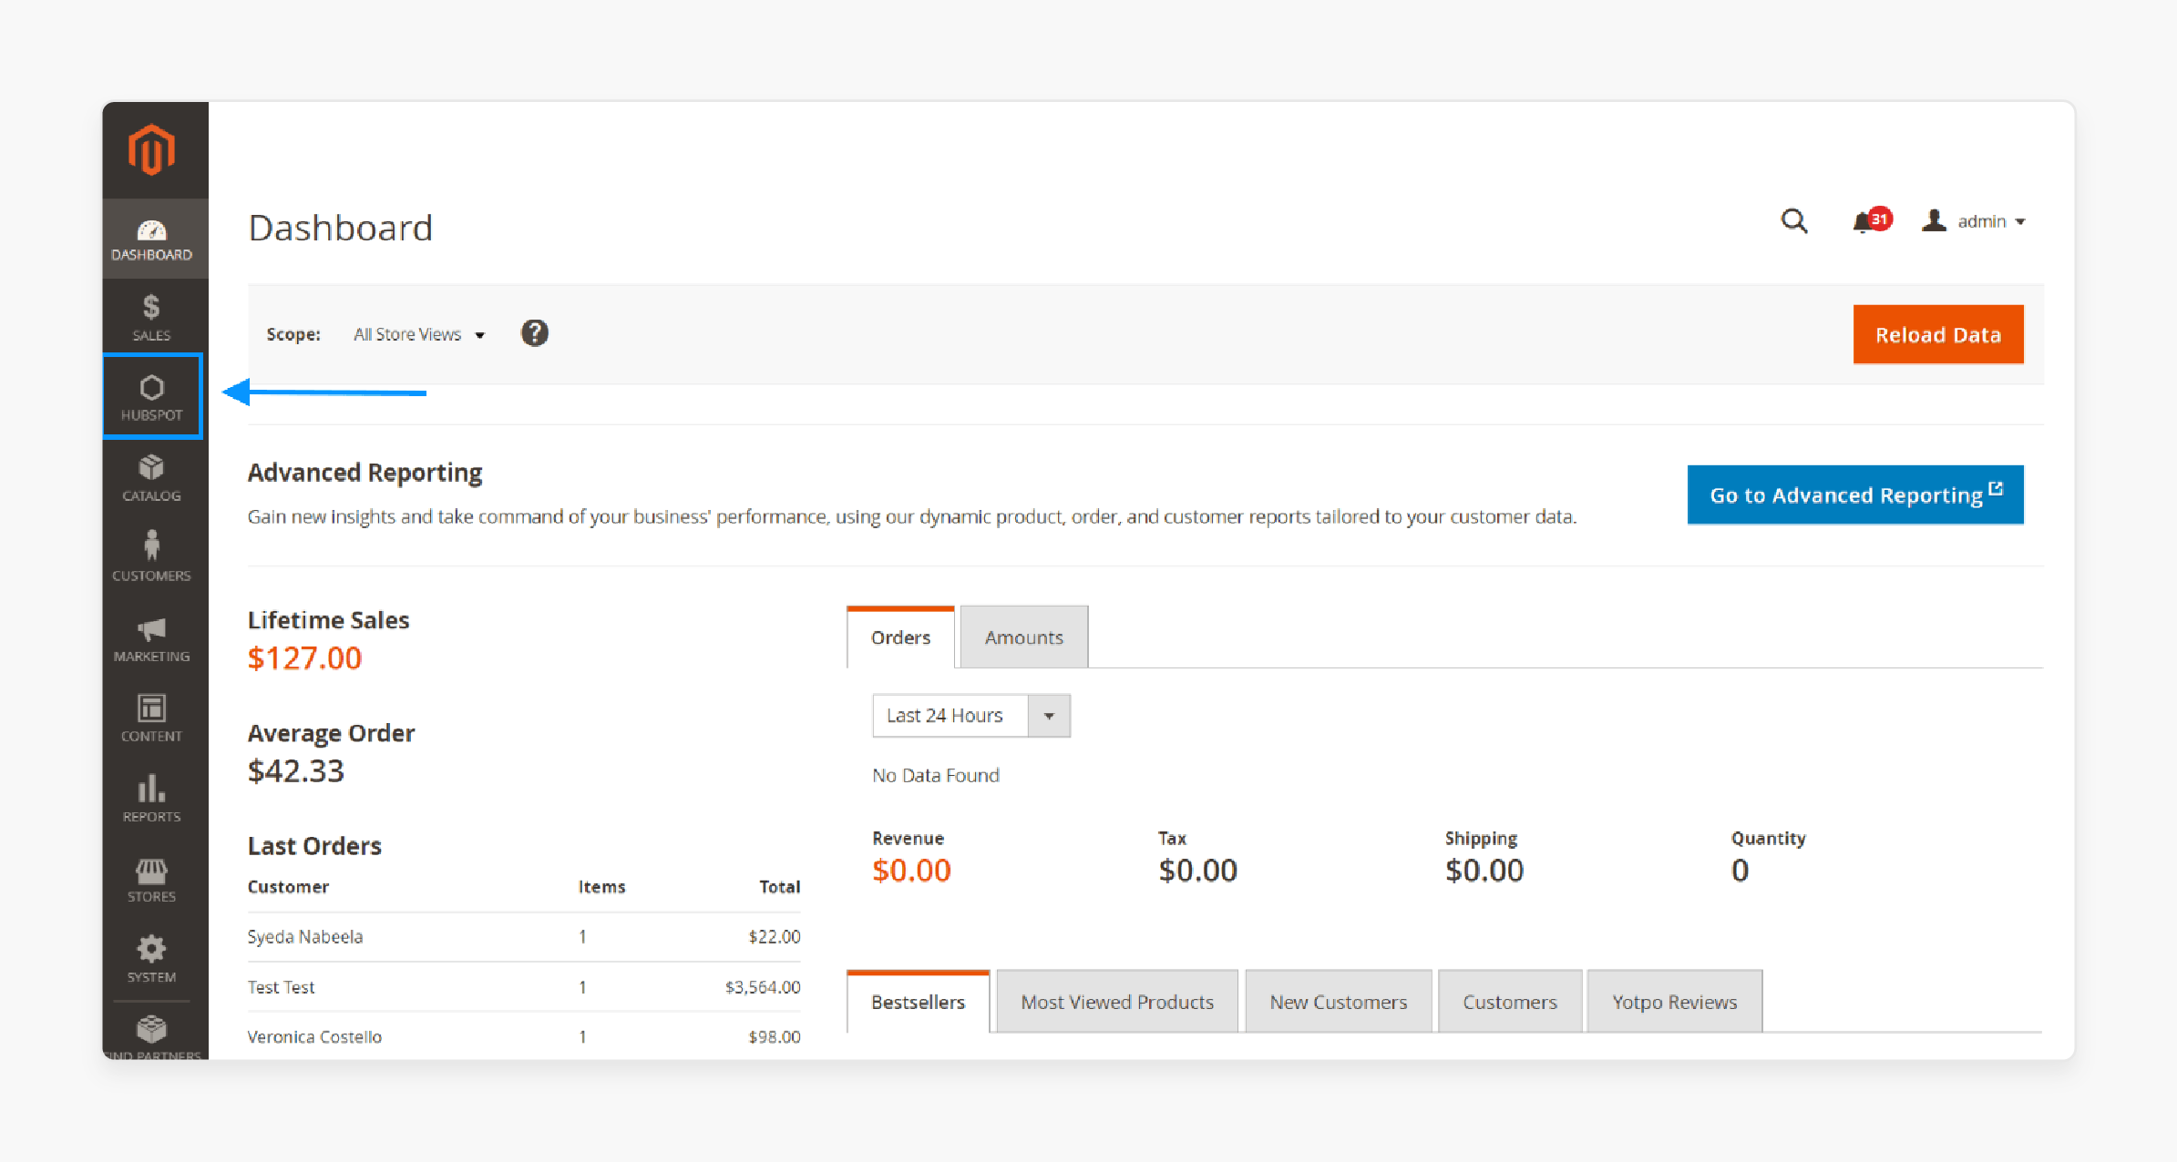The width and height of the screenshot is (2177, 1162).
Task: Switch to the Amounts tab
Action: [1024, 637]
